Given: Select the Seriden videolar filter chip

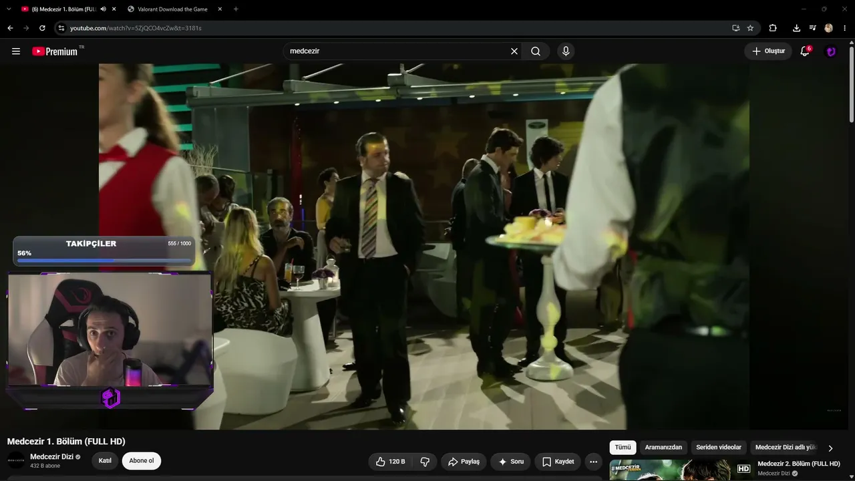Looking at the screenshot, I should click(719, 448).
